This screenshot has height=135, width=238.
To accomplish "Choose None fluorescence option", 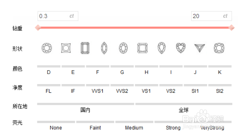I will tap(56, 126).
